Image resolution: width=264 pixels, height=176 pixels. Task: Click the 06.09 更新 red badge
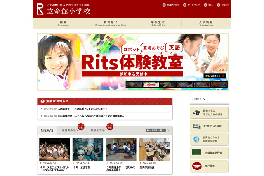click(110, 127)
